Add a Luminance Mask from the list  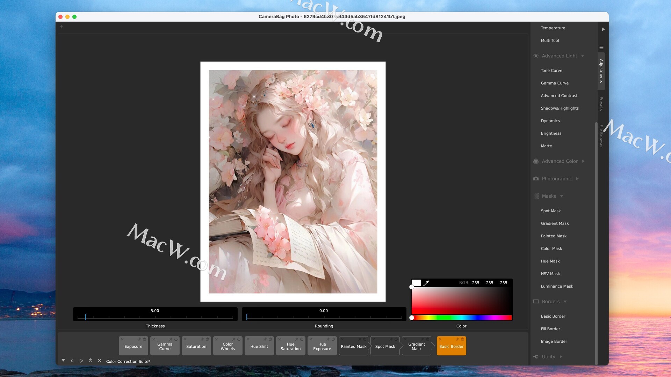[x=557, y=286]
